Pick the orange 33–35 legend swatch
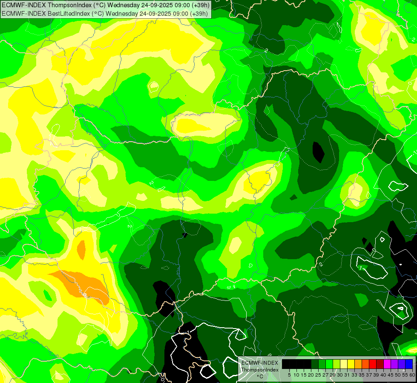The image size is (417, 383). pos(358,364)
